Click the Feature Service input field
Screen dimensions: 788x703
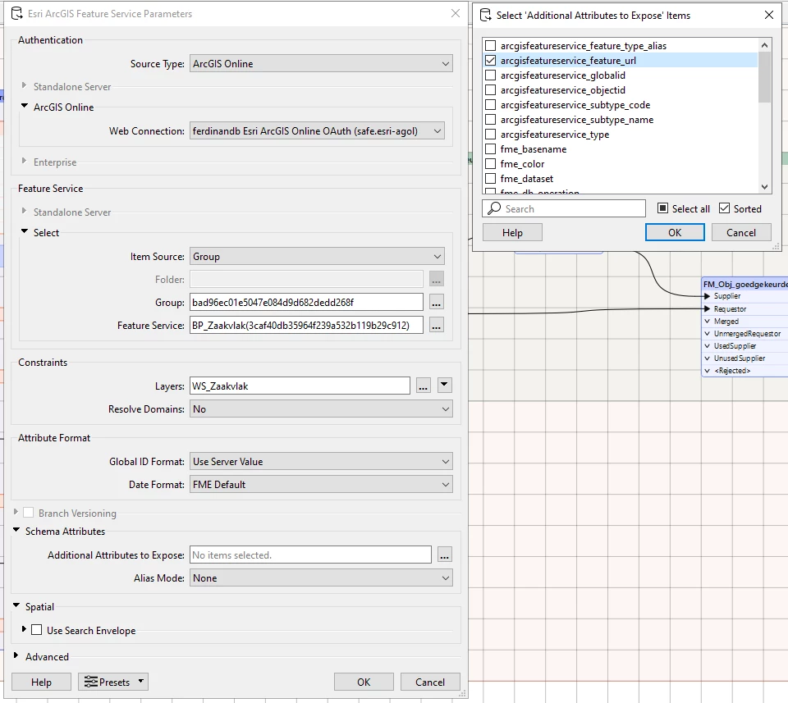click(x=306, y=326)
